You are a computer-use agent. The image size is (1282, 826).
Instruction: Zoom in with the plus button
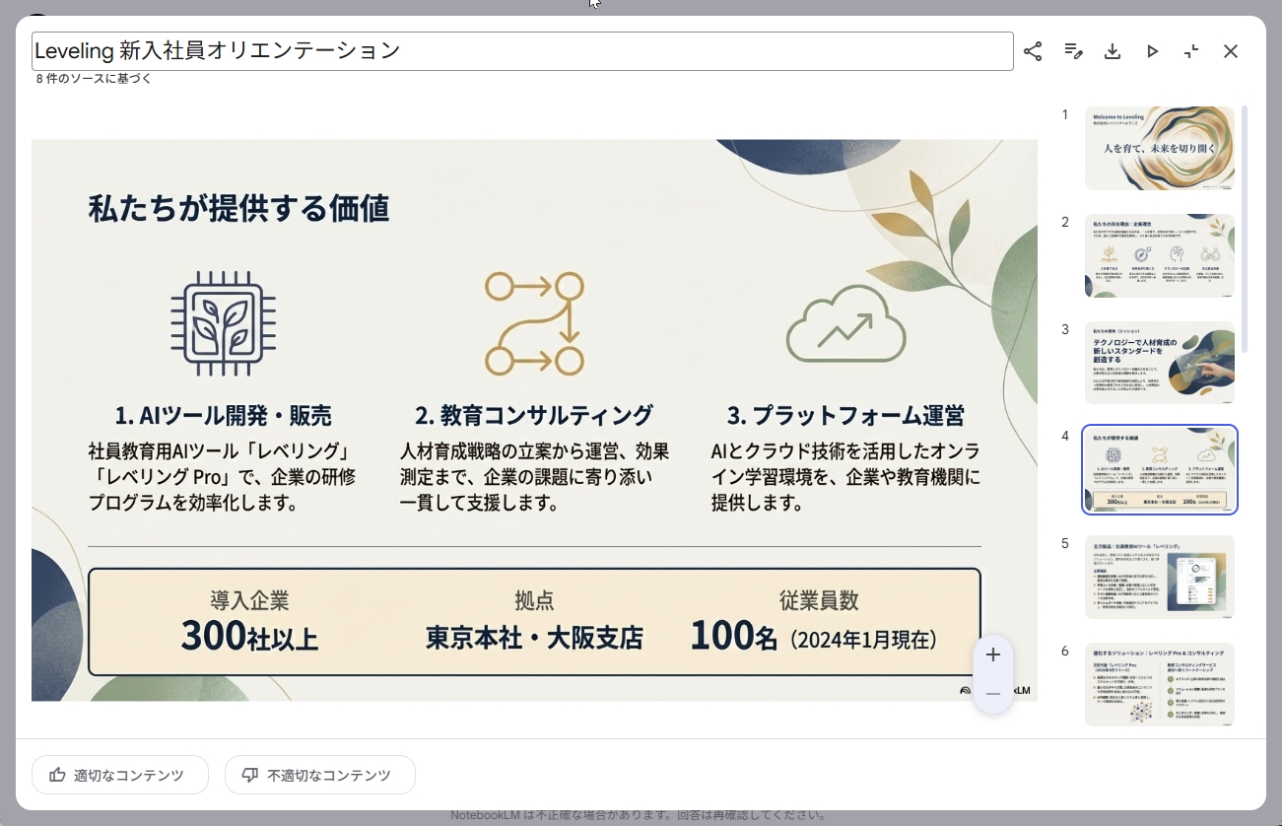point(992,654)
